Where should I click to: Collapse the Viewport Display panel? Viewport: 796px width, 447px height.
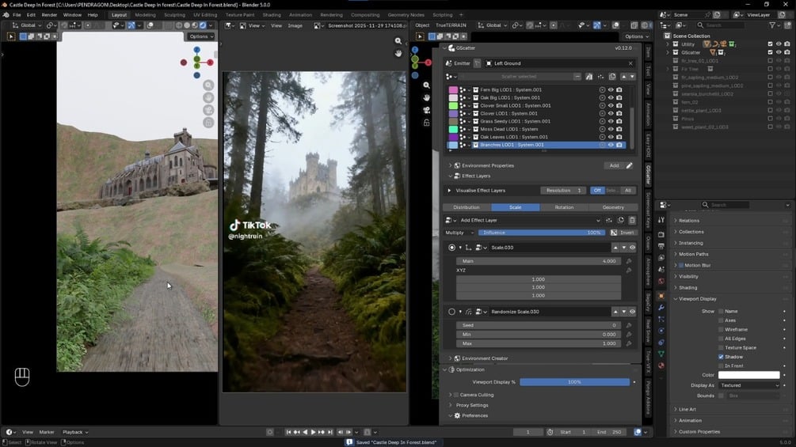(x=675, y=299)
